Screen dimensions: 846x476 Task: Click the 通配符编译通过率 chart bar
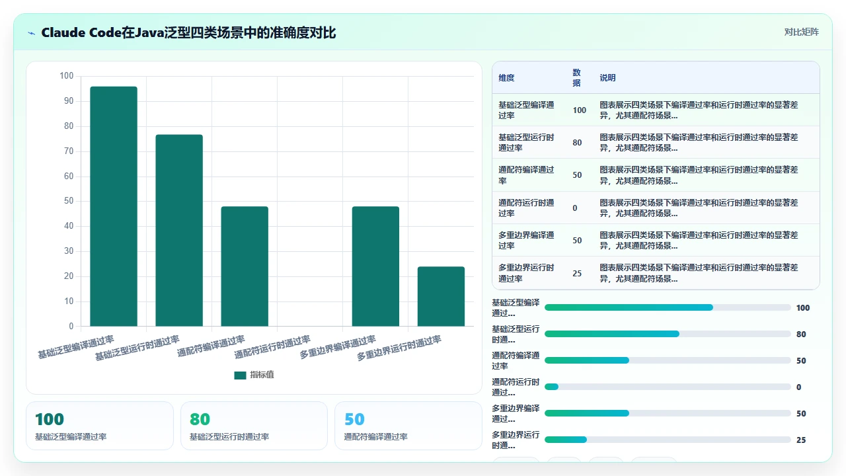(245, 266)
